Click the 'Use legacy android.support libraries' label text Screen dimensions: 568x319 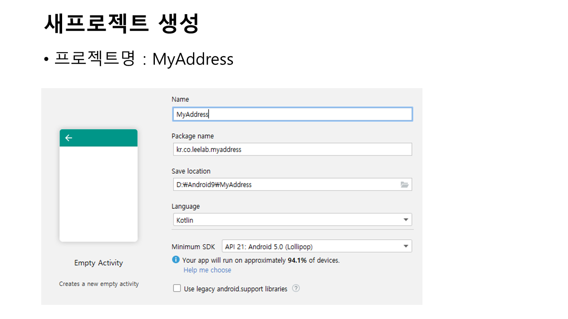235,289
